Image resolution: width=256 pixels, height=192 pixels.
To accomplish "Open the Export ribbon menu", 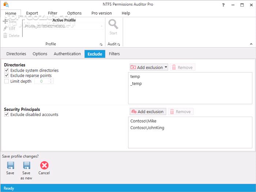I will click(32, 13).
